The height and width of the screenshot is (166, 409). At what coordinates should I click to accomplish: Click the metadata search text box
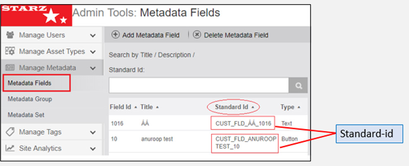click(198, 85)
